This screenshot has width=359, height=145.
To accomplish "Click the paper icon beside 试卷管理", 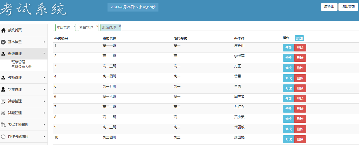I will (x=3, y=101).
